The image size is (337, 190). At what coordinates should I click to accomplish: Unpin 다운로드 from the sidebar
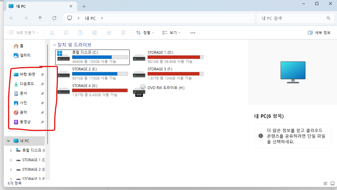(x=42, y=84)
